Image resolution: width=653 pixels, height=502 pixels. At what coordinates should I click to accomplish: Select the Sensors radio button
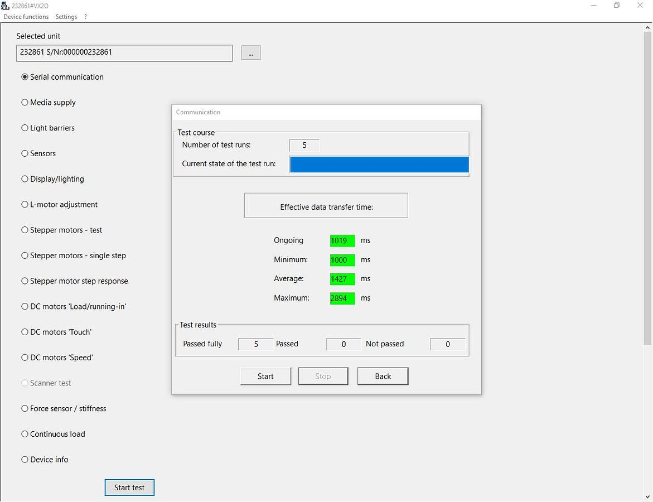(x=25, y=153)
